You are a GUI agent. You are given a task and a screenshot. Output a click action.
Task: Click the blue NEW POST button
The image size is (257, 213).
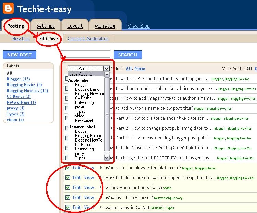[x=20, y=55]
